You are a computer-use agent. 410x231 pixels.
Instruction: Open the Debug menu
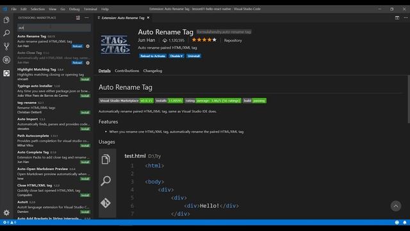(x=74, y=9)
